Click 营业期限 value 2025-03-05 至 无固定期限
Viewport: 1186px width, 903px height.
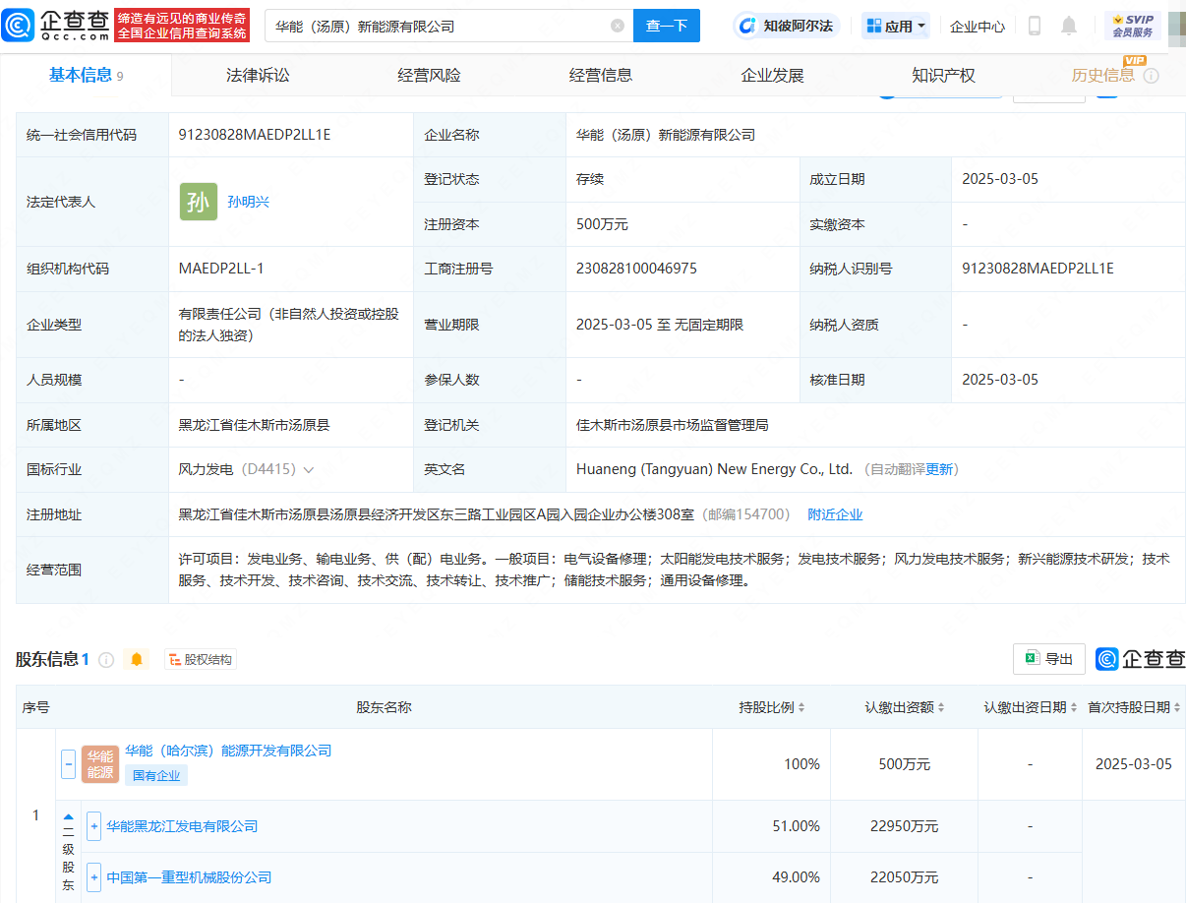(x=660, y=325)
